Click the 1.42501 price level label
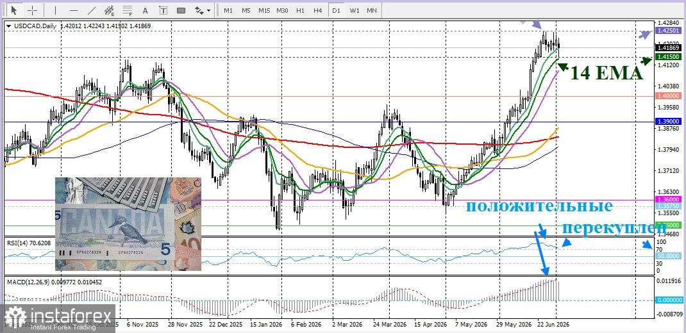 [x=667, y=31]
